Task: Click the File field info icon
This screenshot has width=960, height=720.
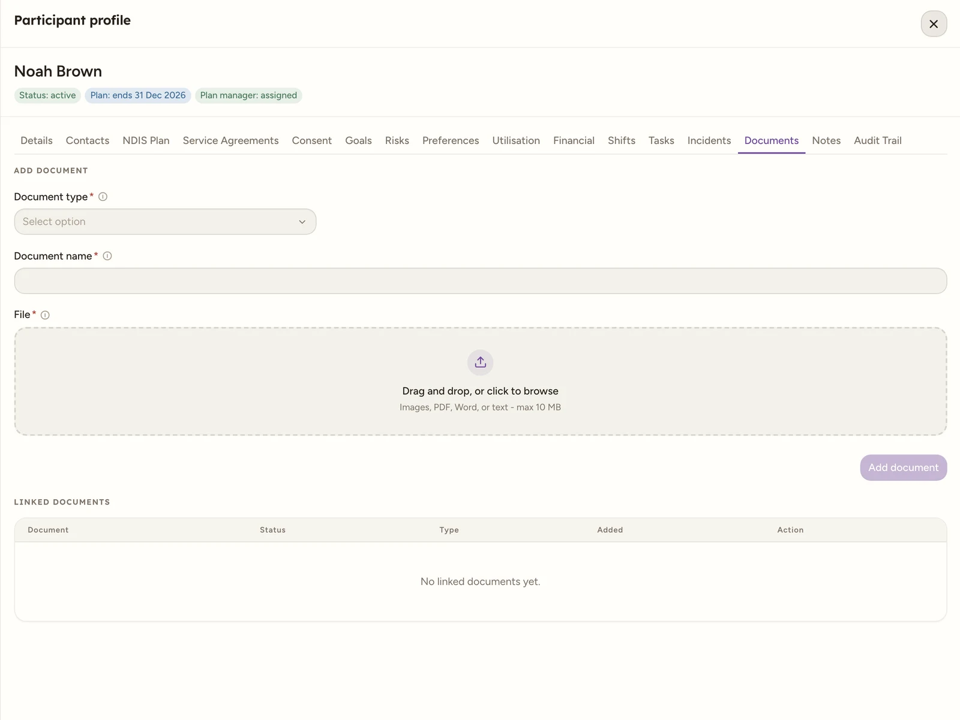Action: tap(45, 315)
